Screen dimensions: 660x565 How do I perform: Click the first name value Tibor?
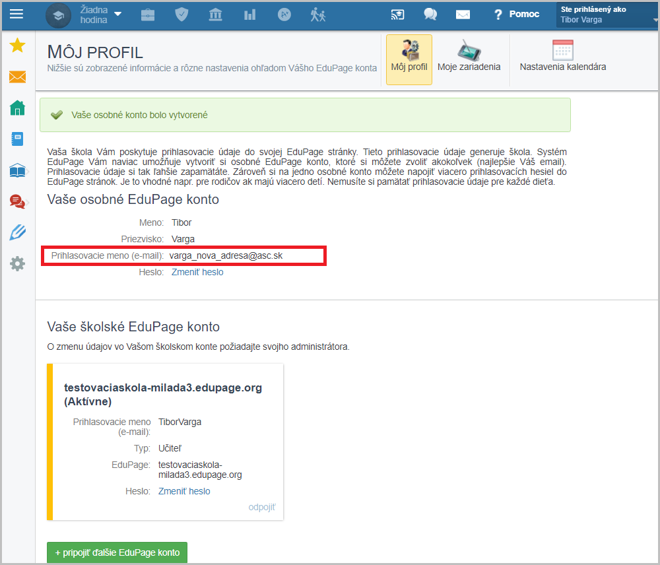tap(181, 222)
